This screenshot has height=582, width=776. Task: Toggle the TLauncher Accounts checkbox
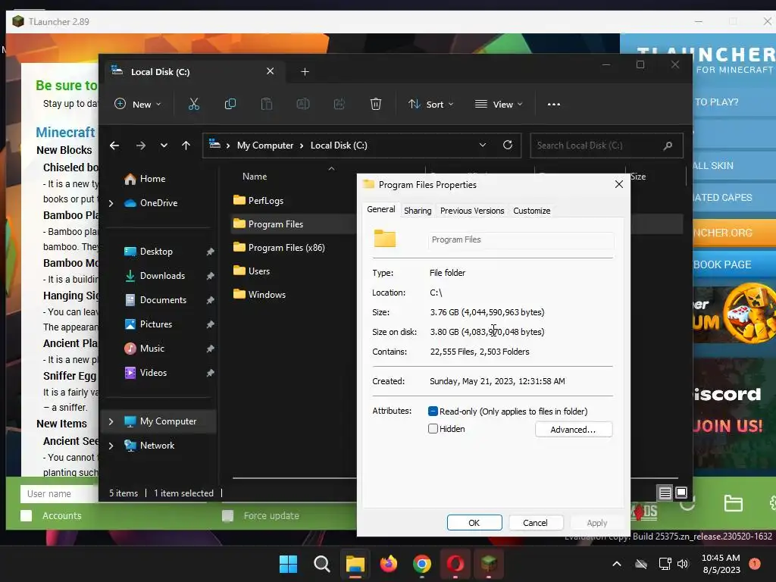(27, 515)
